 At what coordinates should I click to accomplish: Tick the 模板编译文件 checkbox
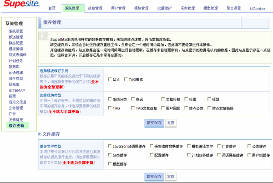pos(189,146)
